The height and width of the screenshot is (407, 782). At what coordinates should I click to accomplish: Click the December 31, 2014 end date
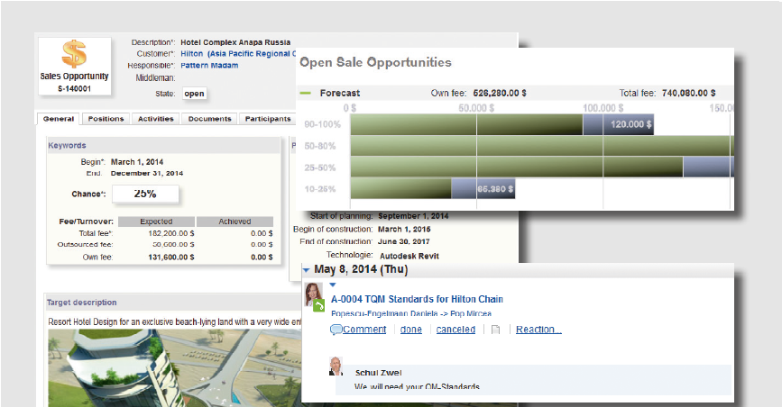[147, 174]
